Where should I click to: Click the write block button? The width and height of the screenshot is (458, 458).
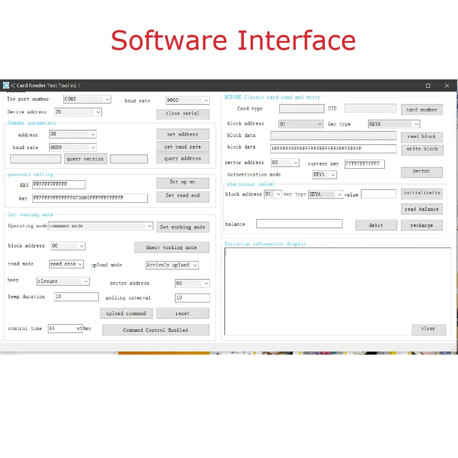click(x=422, y=149)
